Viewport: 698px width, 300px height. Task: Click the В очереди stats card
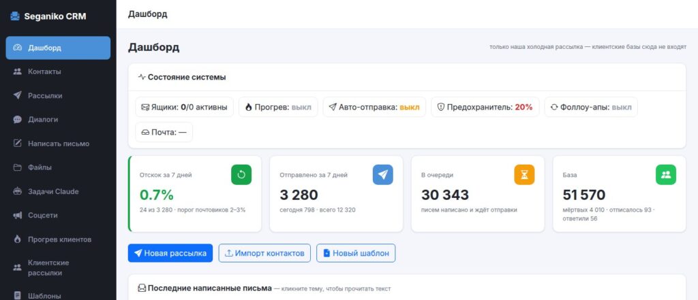click(478, 194)
